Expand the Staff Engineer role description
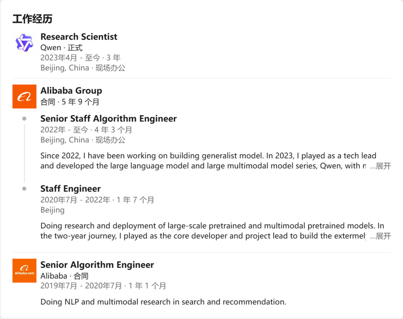The image size is (403, 319). point(380,236)
